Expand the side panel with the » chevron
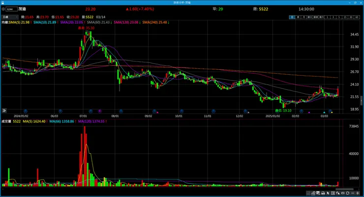 click(4, 111)
